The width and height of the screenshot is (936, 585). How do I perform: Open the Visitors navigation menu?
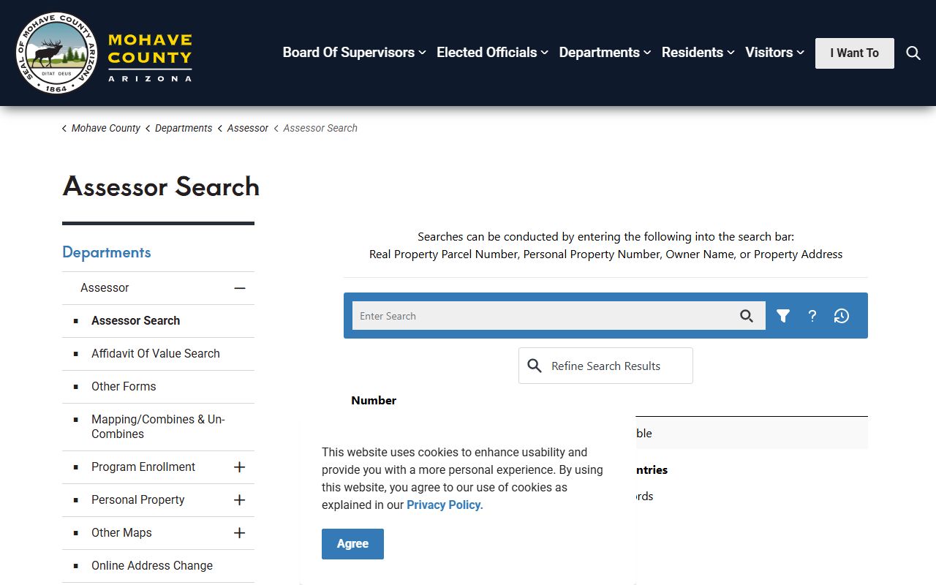[x=774, y=53]
